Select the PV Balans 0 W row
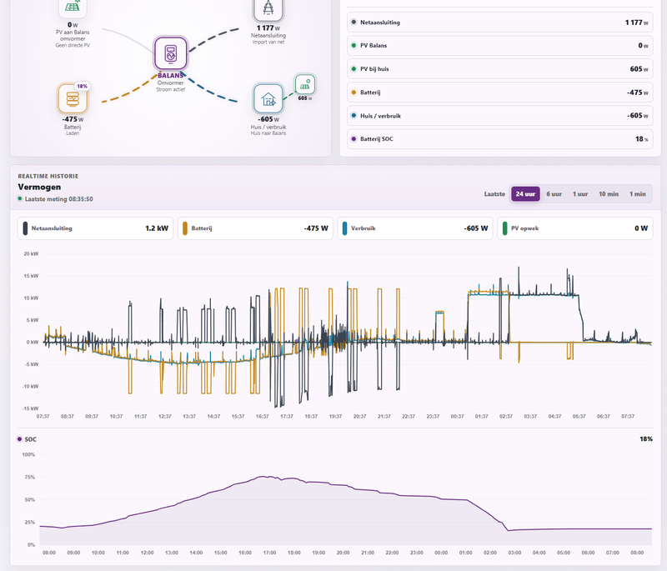The width and height of the screenshot is (667, 571). pos(499,46)
